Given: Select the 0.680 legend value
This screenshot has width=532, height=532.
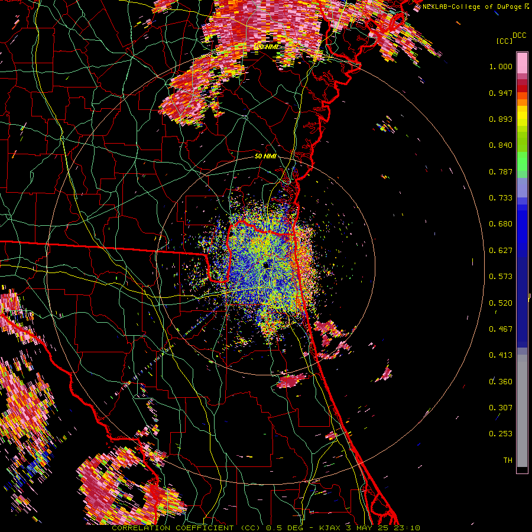Looking at the screenshot, I should point(501,224).
